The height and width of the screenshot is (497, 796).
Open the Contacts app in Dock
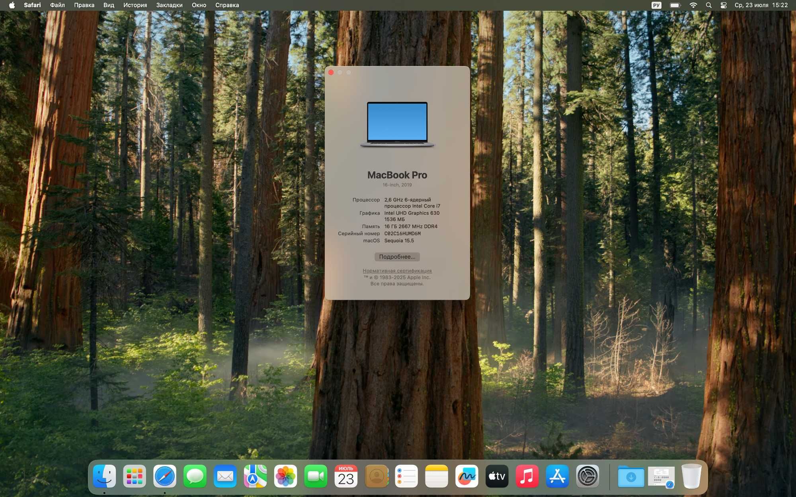pyautogui.click(x=377, y=476)
